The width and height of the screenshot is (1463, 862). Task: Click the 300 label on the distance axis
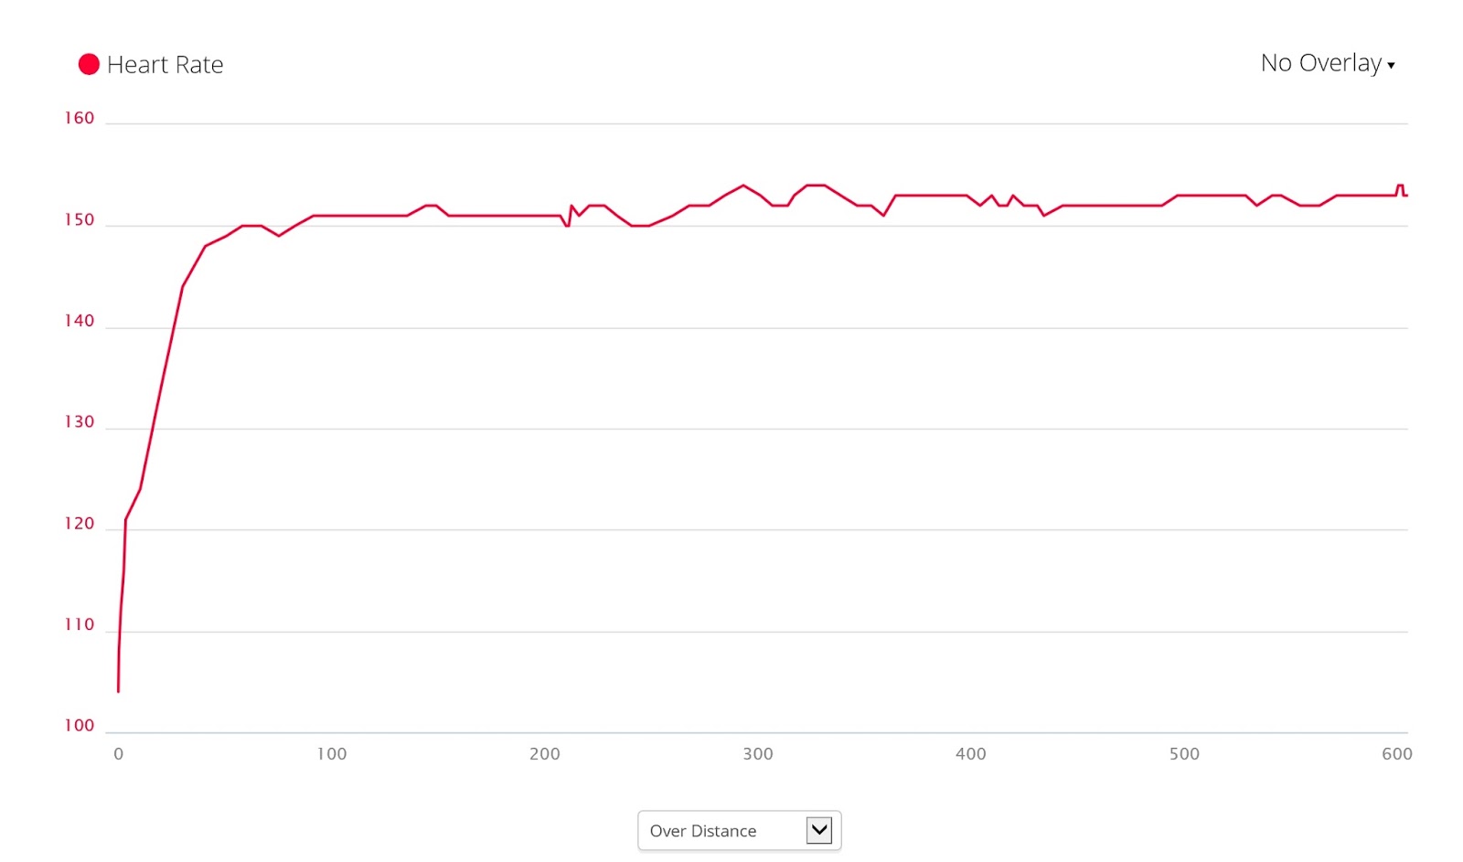pyautogui.click(x=758, y=754)
